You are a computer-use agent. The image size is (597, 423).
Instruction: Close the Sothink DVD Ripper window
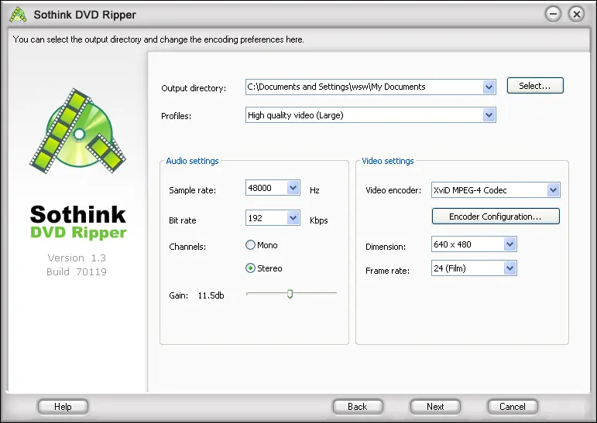(x=576, y=14)
